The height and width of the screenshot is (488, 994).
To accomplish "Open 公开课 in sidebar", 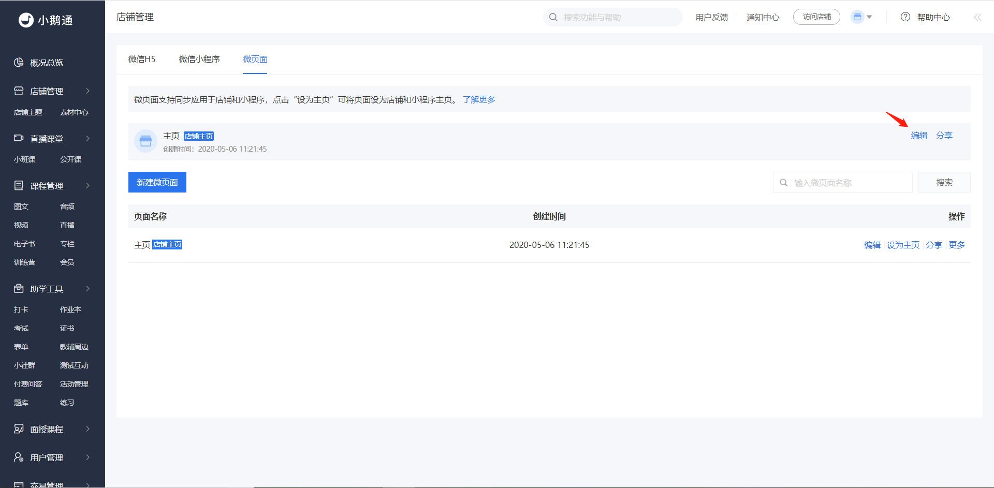I will tap(70, 159).
